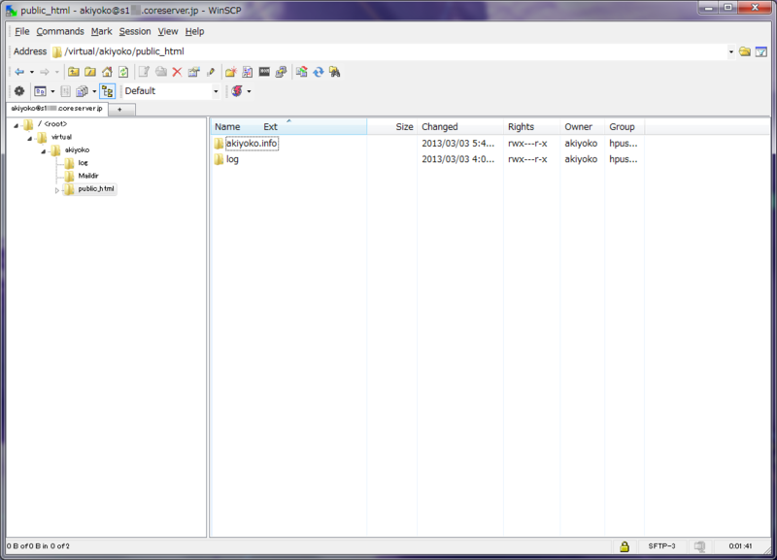Click the file Filter funnel icon

pyautogui.click(x=761, y=51)
